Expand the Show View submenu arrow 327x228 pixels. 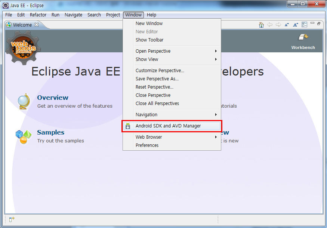pyautogui.click(x=216, y=59)
